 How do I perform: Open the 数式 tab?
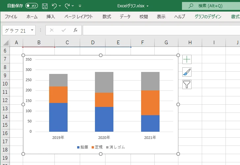[x=107, y=16]
